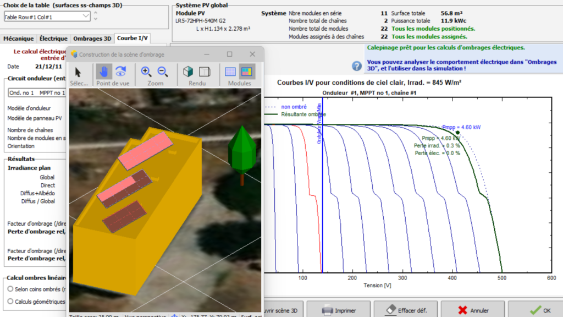Show the plain modules grid view
Screen dimensions: 563x317
pos(230,72)
